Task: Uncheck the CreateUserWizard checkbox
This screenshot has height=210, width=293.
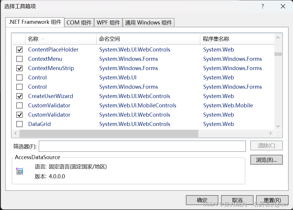Action: tap(19, 96)
